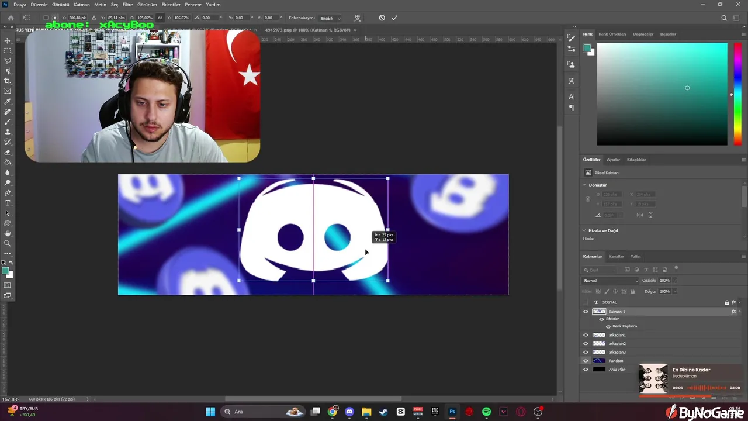This screenshot has height=421, width=748.
Task: Open the Dolgu value dropdown
Action: (x=674, y=291)
